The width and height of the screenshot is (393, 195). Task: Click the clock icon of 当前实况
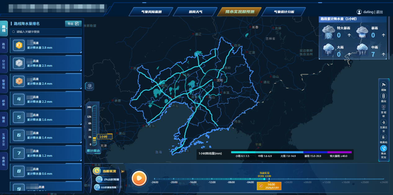97,171
